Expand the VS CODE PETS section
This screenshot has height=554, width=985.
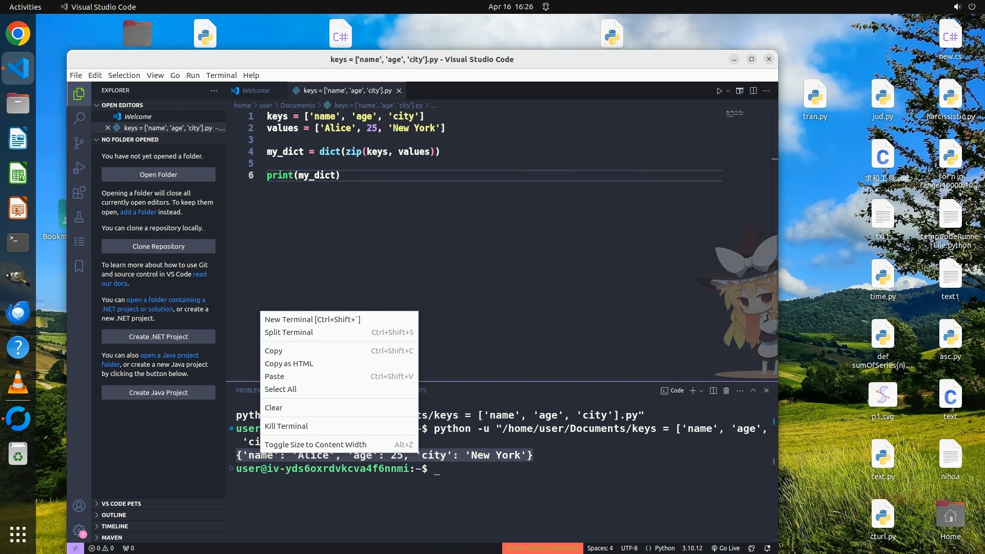pos(121,504)
